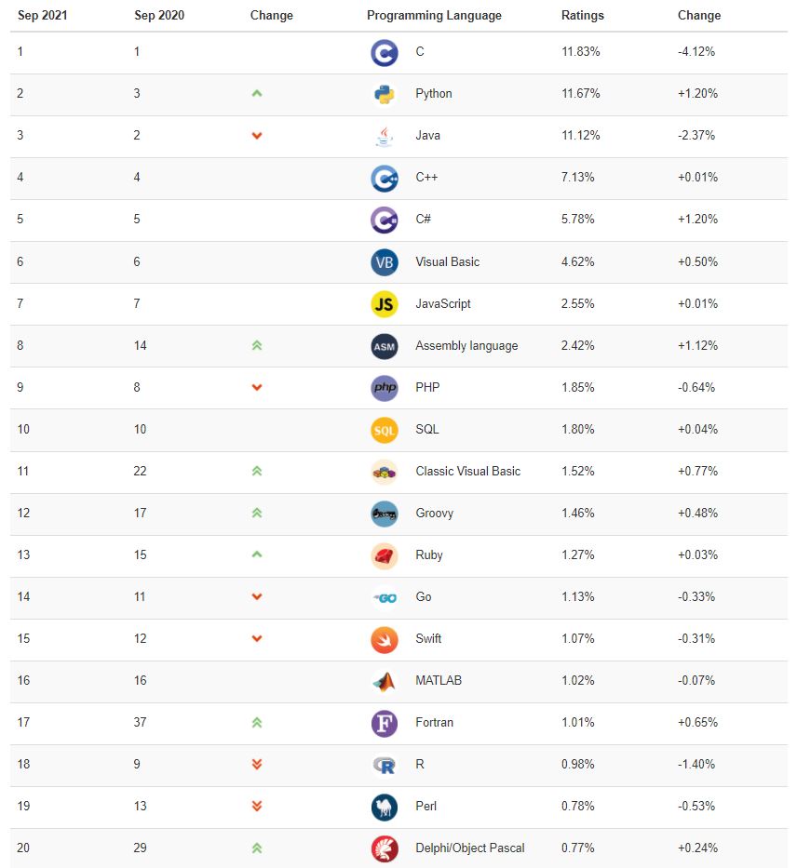The width and height of the screenshot is (797, 868).
Task: Click the Swift bird logo icon
Action: coord(384,639)
